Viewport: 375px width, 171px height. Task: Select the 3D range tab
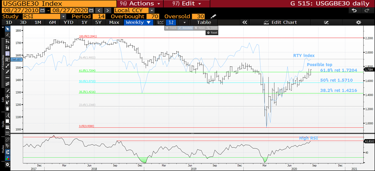(x=23, y=22)
